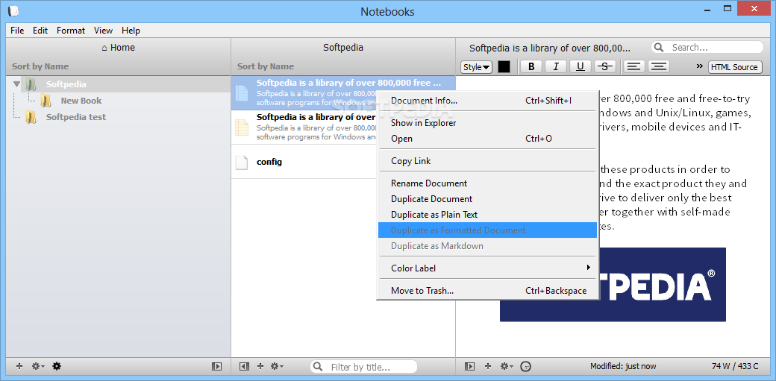
Task: Toggle the panel icon at the editor footer's left end
Action: [x=469, y=366]
